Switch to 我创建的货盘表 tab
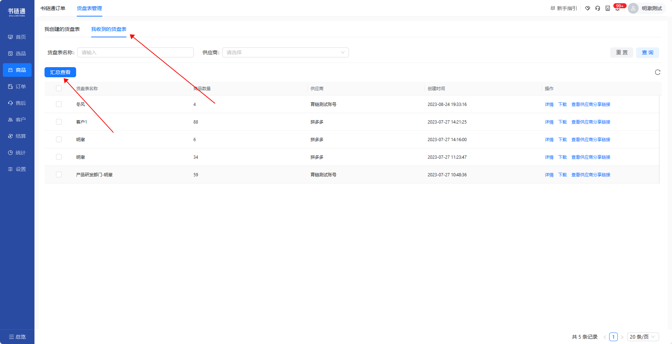Screen dimensions: 672x344 point(62,29)
